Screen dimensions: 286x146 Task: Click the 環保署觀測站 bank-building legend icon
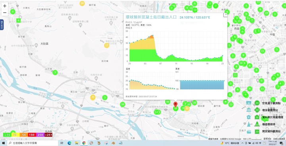tap(249, 110)
